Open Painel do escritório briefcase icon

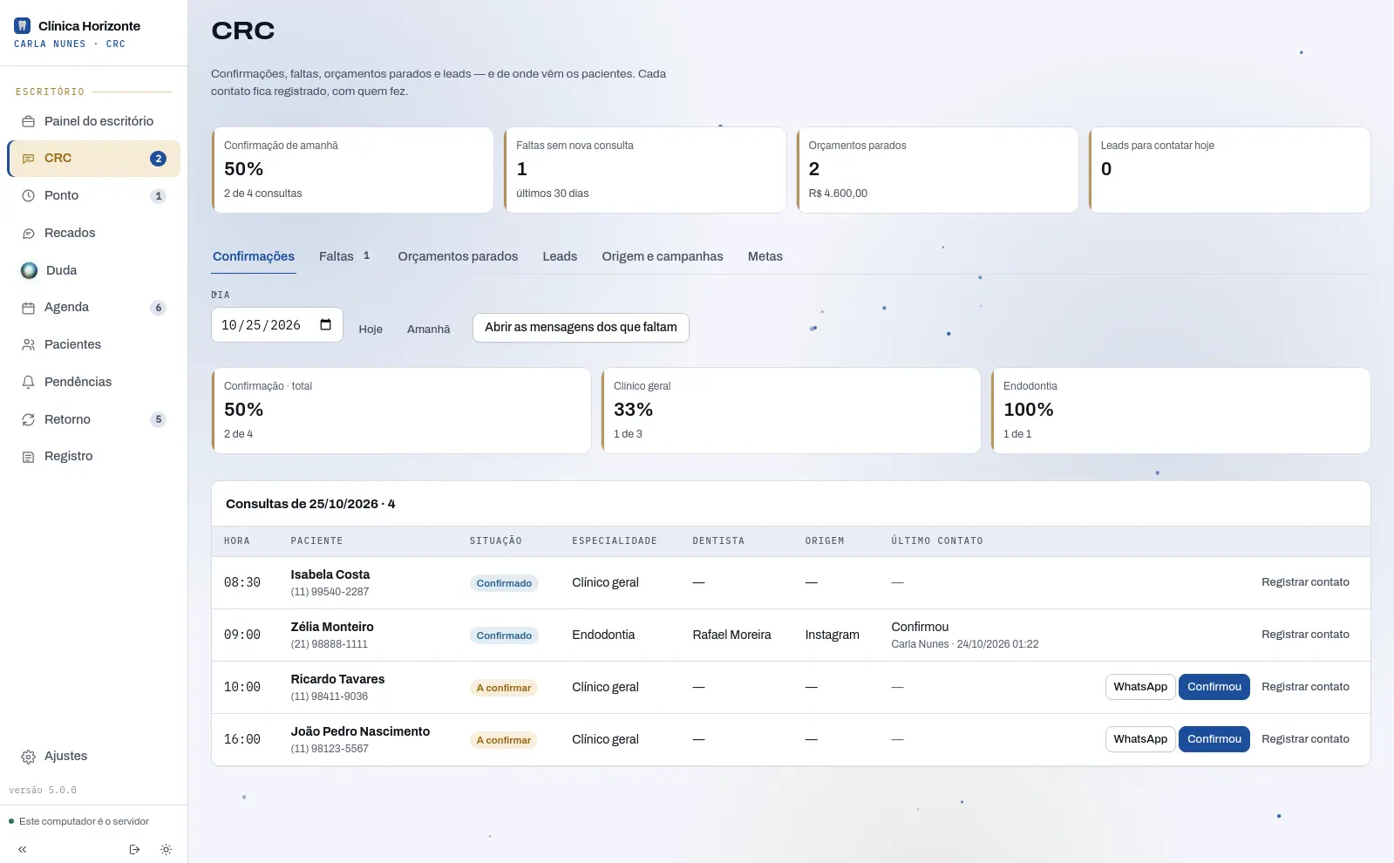(x=28, y=121)
